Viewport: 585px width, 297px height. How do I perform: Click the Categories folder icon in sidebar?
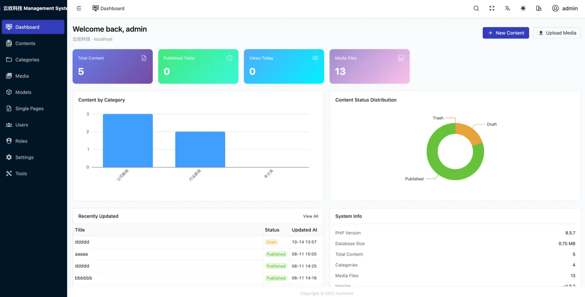click(9, 60)
